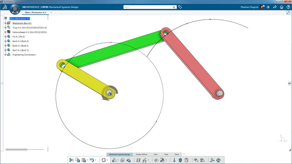Click the Swept Volume cubes icon
This screenshot has height=164, width=292.
click(162, 160)
